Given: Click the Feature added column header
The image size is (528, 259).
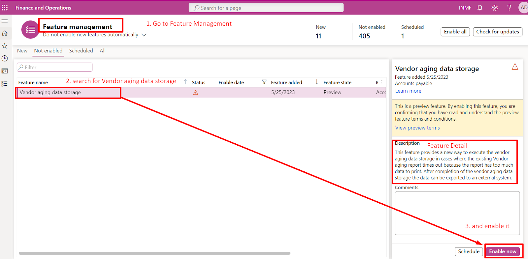Looking at the screenshot, I should tap(286, 82).
